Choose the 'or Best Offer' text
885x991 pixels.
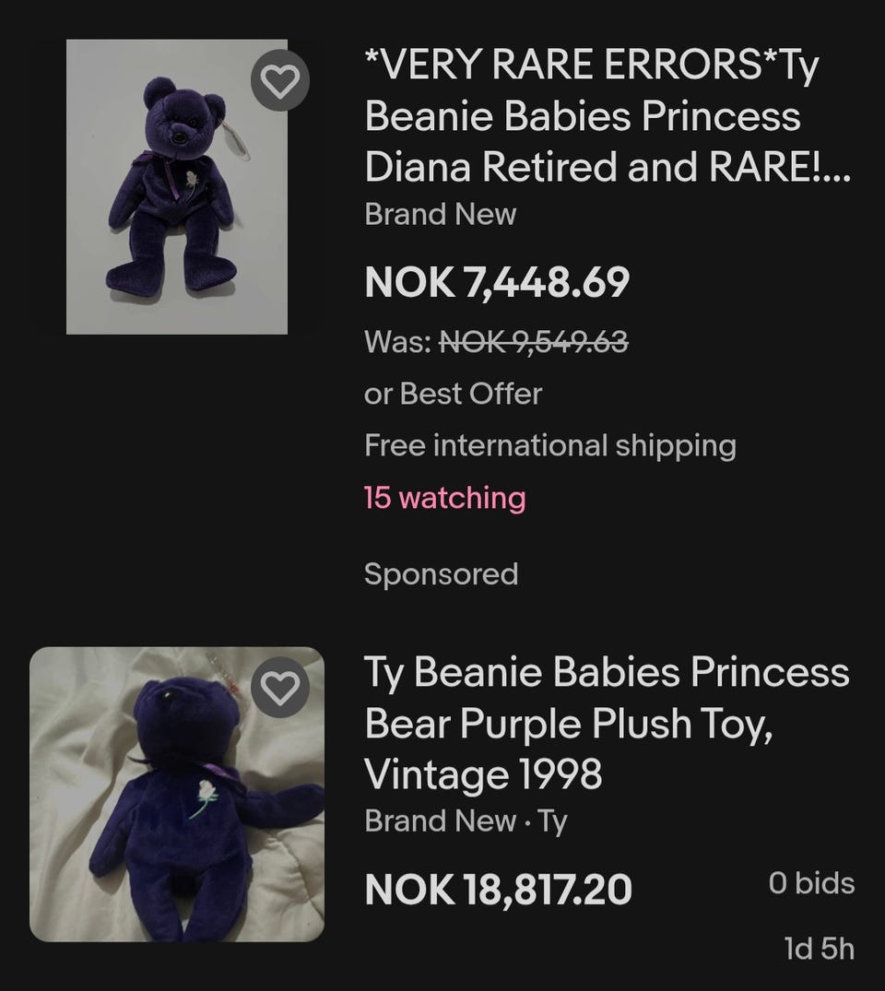click(x=454, y=394)
